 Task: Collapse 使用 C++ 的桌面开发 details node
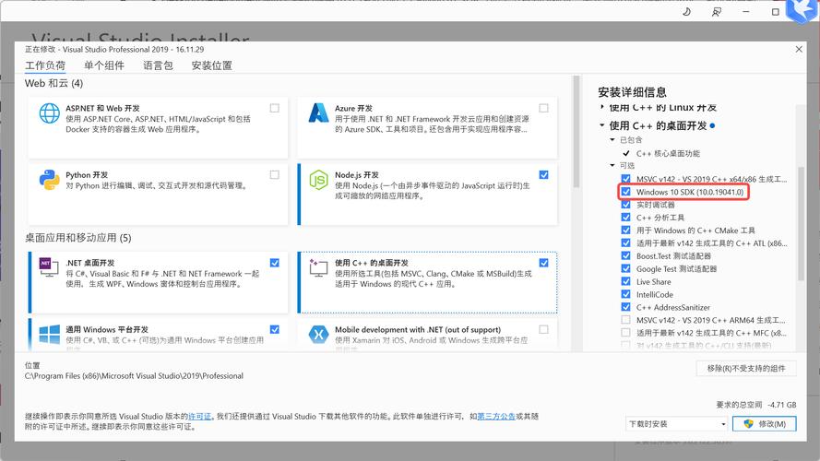tap(602, 125)
